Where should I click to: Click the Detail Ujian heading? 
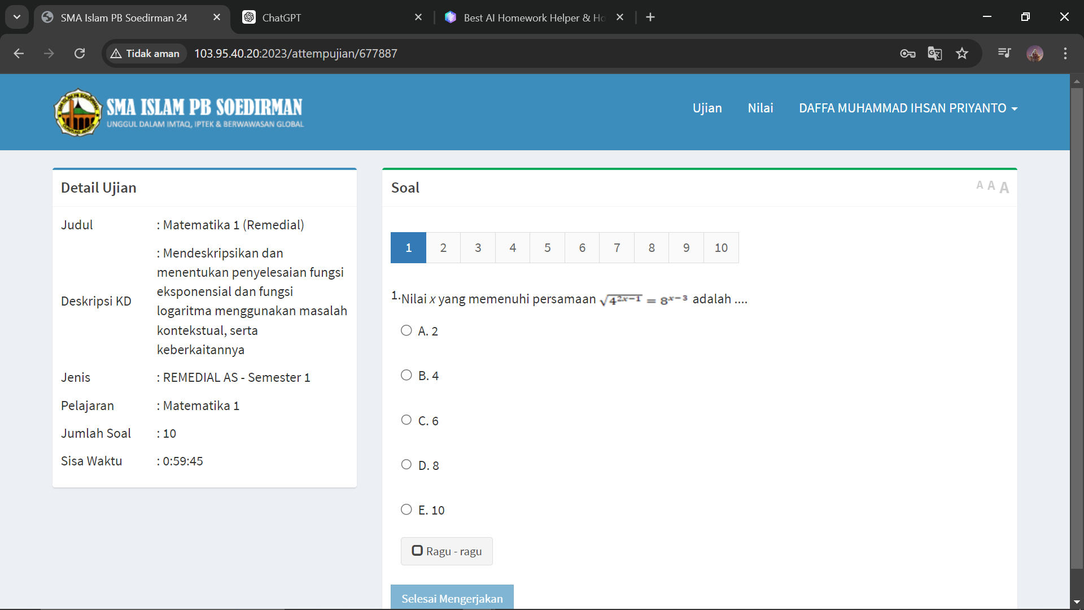[x=99, y=188]
